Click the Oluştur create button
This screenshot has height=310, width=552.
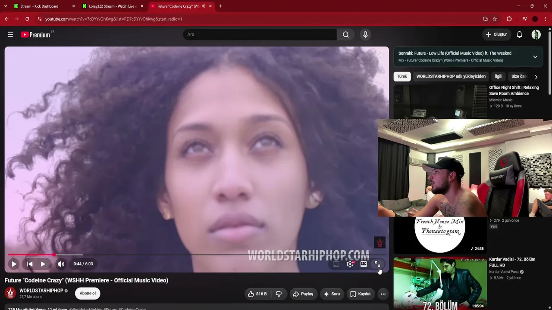tap(496, 34)
